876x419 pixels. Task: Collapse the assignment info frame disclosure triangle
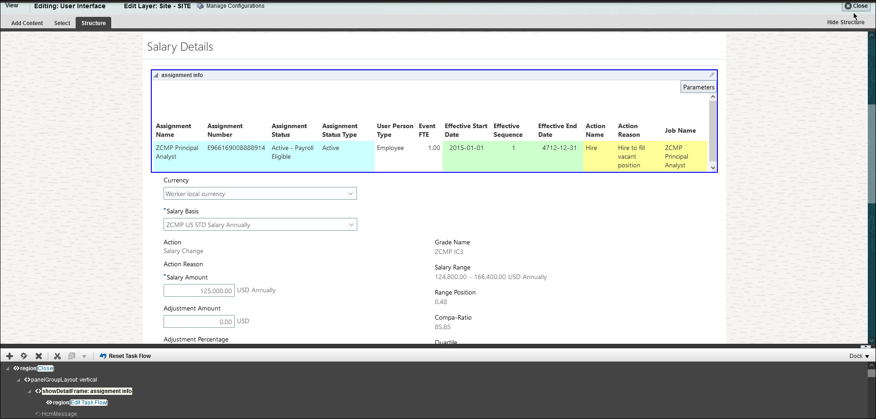coord(156,75)
